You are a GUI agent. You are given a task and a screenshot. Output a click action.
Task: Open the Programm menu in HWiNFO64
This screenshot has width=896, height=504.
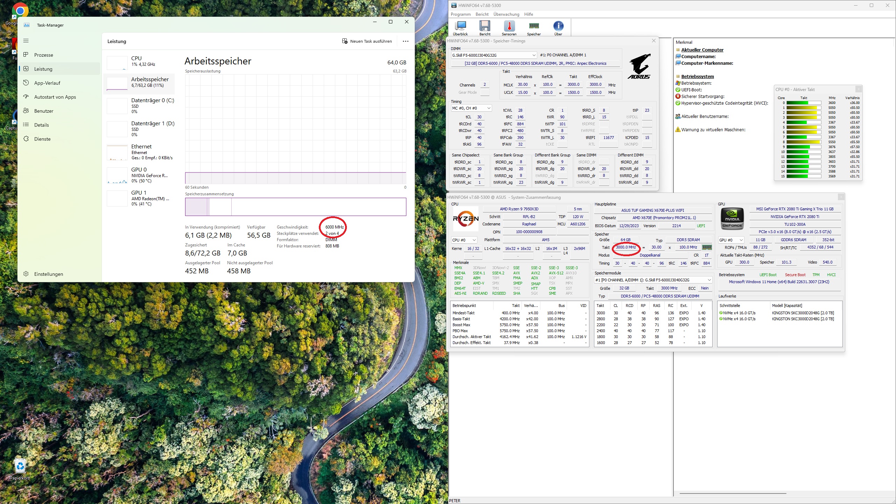point(461,14)
